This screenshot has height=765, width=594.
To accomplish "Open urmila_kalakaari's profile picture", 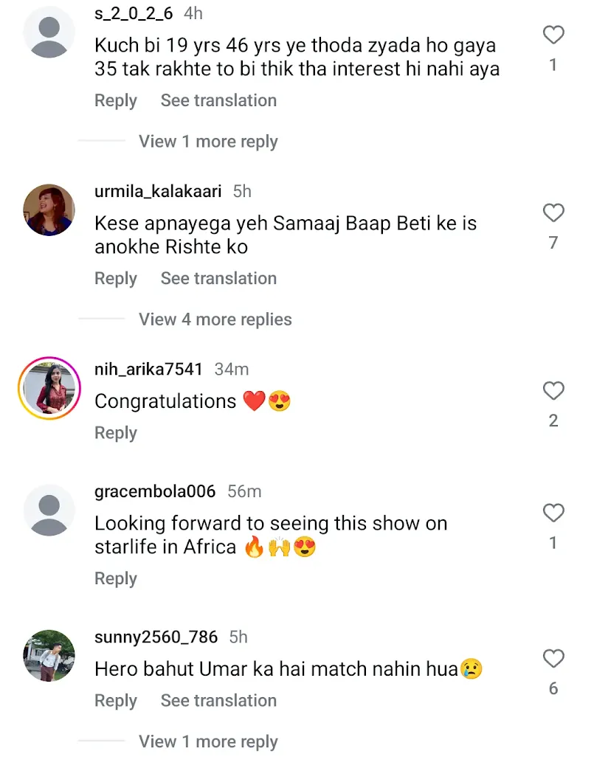I will point(49,210).
